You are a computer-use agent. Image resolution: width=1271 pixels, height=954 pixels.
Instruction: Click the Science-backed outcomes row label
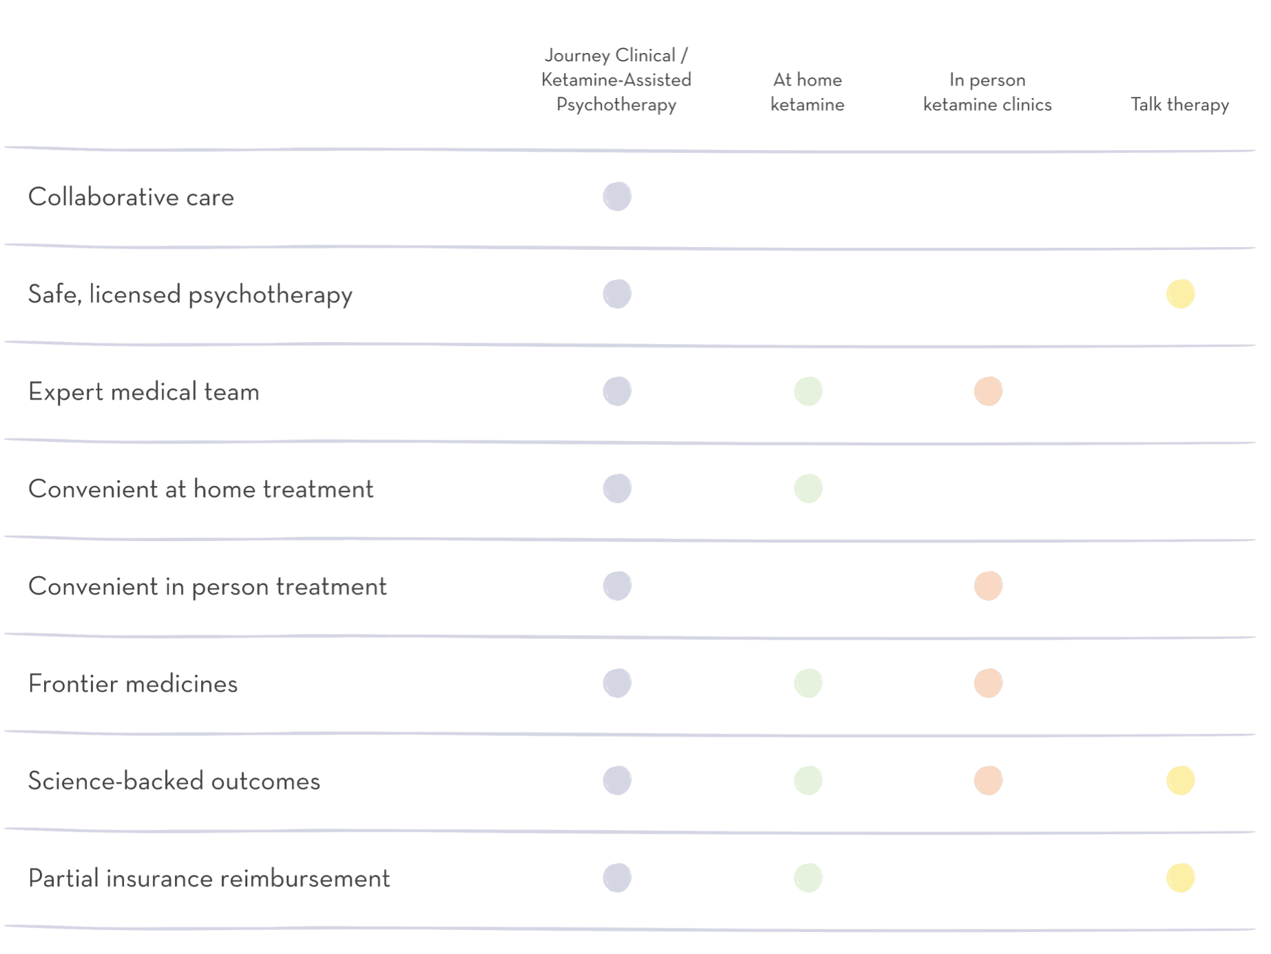pyautogui.click(x=174, y=781)
